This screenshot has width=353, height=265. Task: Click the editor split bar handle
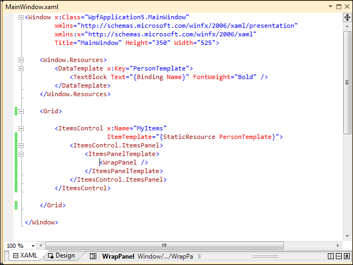point(347,17)
